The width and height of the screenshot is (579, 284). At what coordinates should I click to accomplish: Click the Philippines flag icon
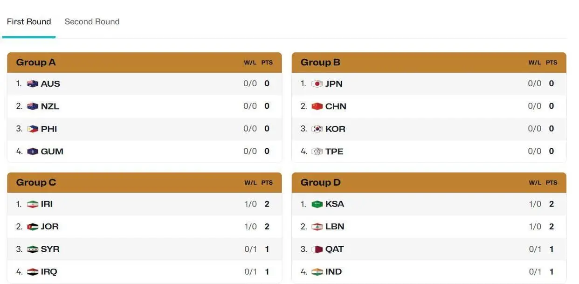click(33, 129)
